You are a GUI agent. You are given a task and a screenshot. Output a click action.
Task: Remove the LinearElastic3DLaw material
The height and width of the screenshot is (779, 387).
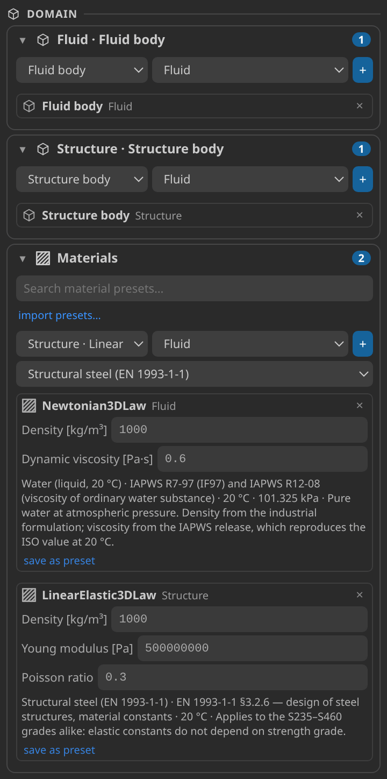coord(360,595)
